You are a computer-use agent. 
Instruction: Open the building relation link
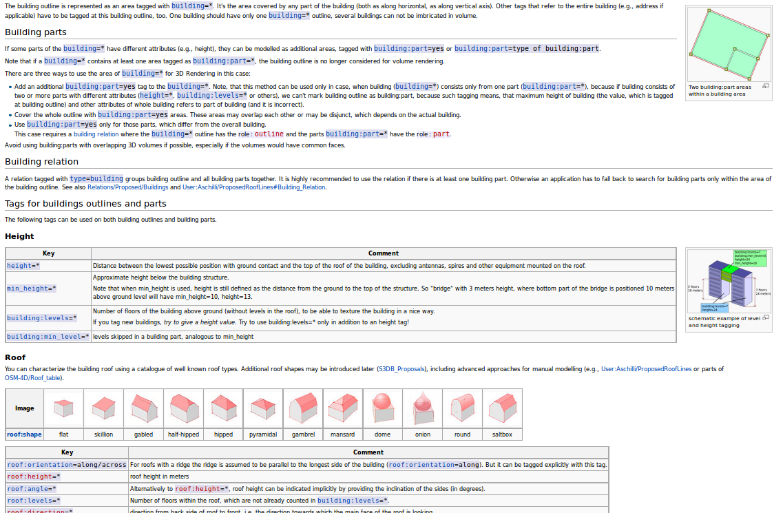96,134
